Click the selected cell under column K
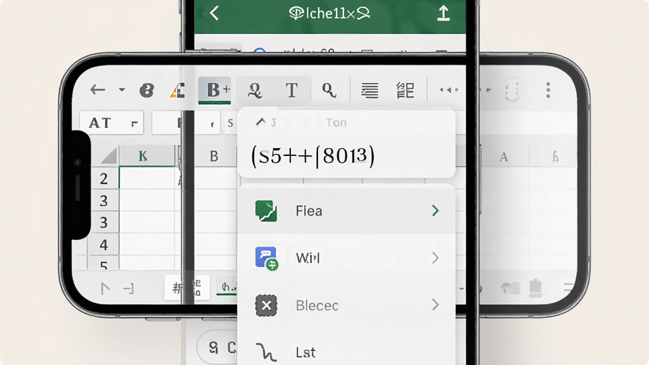The height and width of the screenshot is (365, 649). click(x=147, y=178)
